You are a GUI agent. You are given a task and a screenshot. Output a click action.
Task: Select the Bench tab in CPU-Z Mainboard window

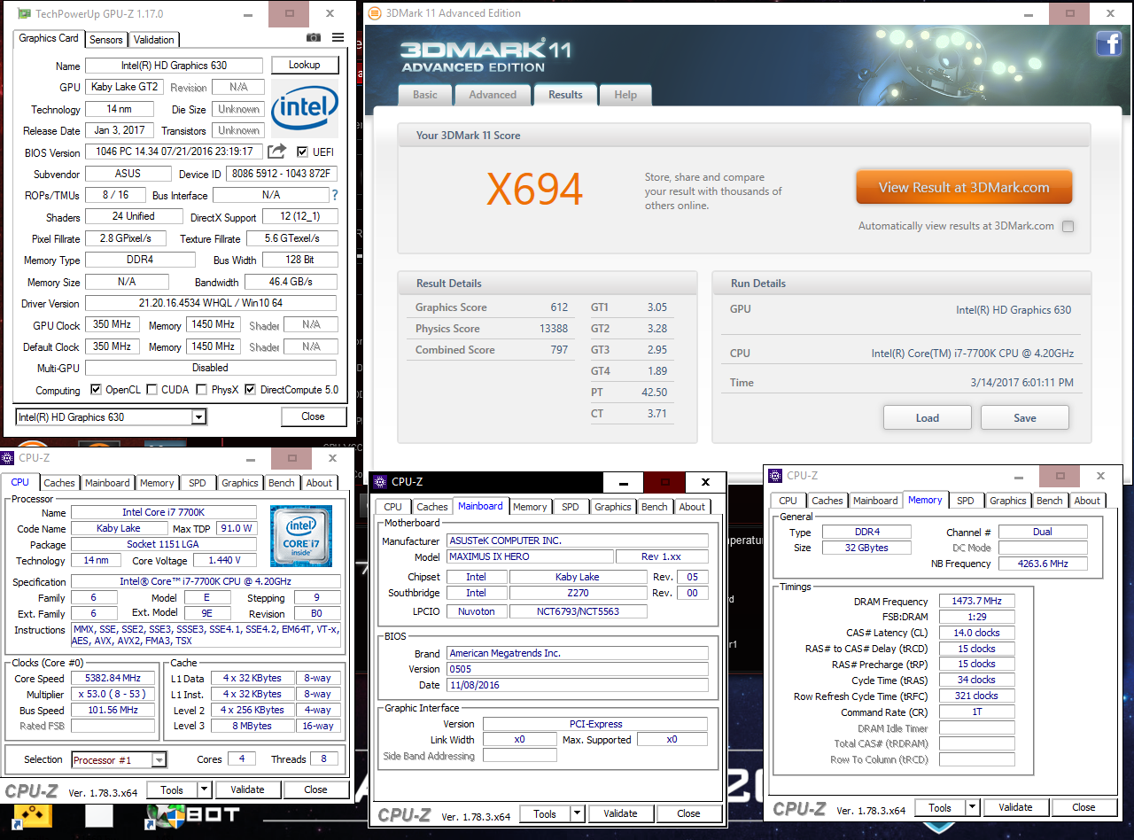(655, 507)
